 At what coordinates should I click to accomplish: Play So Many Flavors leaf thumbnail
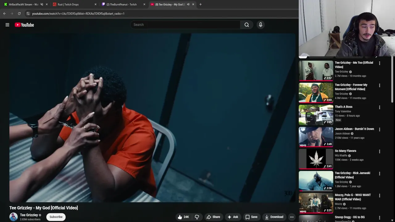(x=316, y=158)
